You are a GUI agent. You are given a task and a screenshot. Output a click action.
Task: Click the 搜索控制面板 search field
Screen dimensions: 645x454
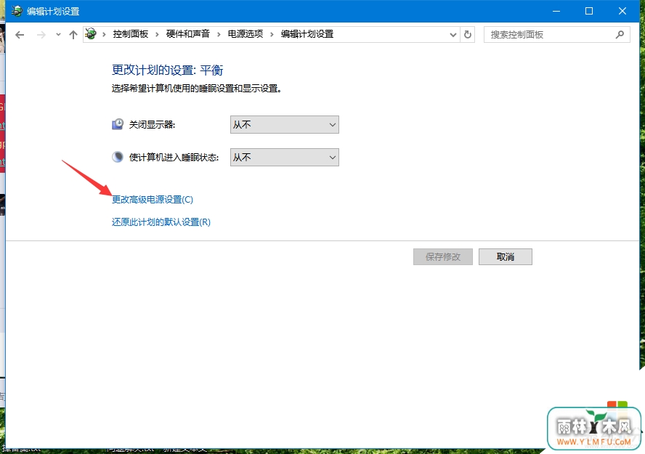556,35
